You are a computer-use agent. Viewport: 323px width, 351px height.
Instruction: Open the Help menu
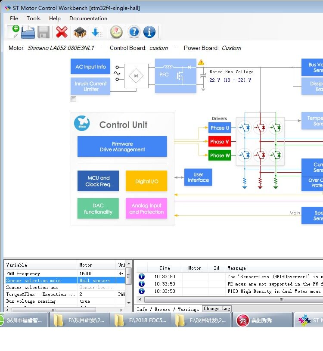(x=55, y=19)
